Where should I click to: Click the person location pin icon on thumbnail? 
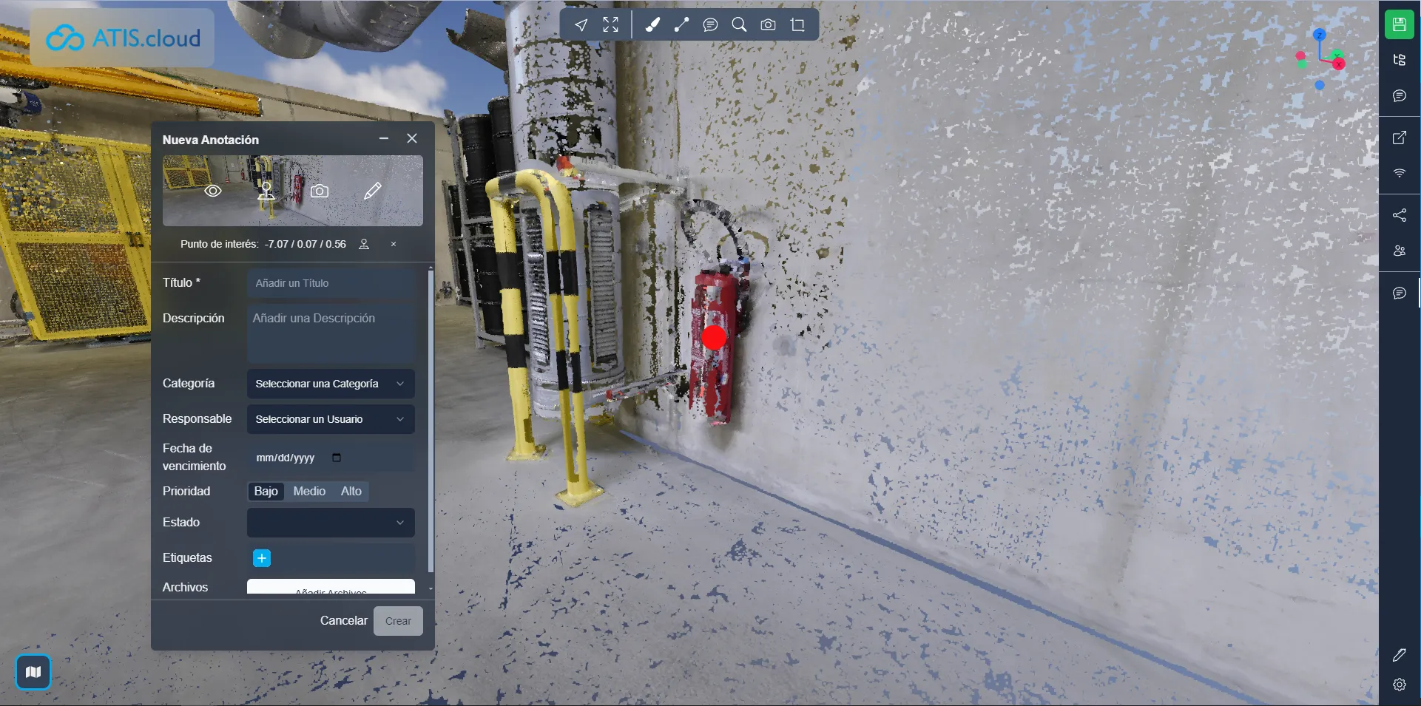click(x=266, y=191)
